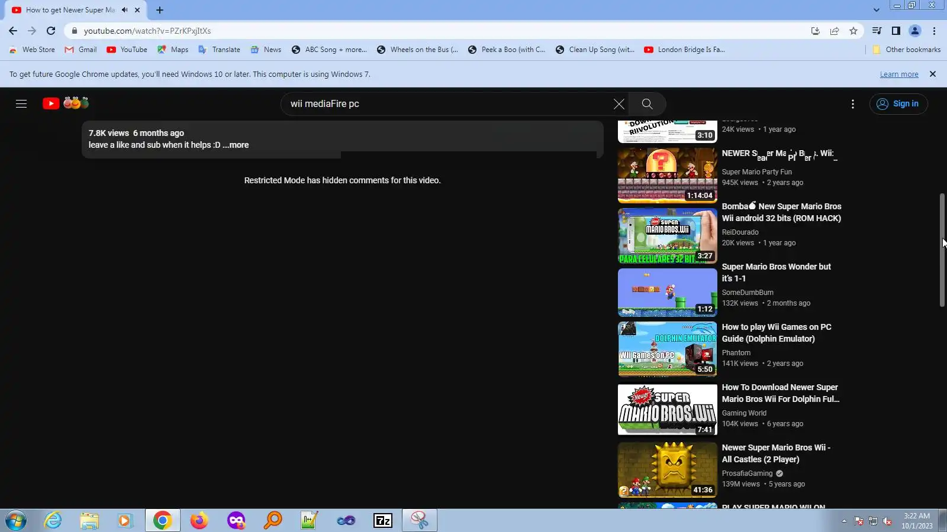Open Firefox from the taskbar
Viewport: 947px width, 532px height.
pos(199,520)
